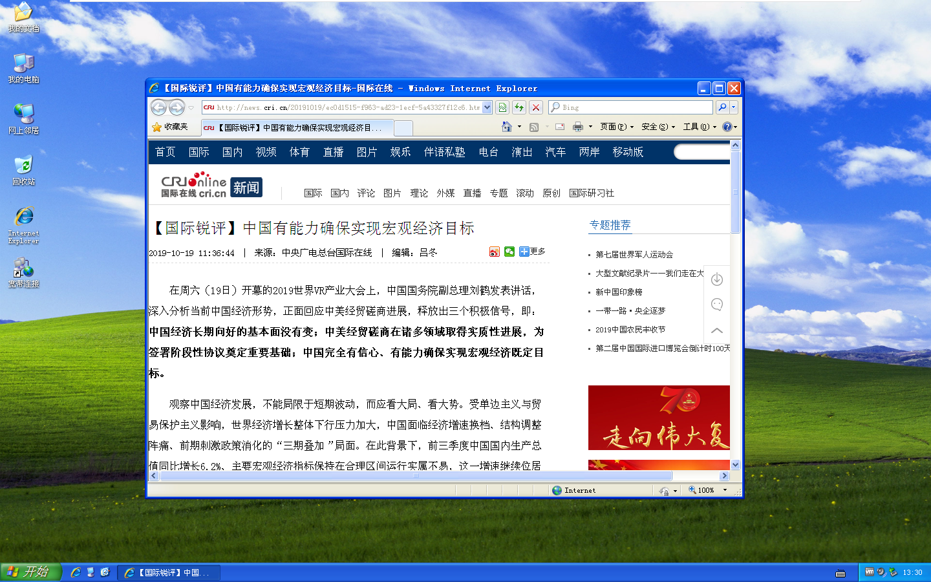Click the Refresh page icon
Screen dimensions: 931x582
tap(519, 107)
